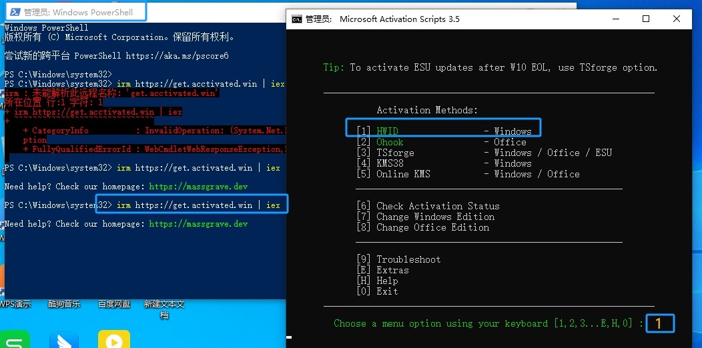Screen dimensions: 702x348
Task: Click the [H] Help line
Action: (x=378, y=281)
